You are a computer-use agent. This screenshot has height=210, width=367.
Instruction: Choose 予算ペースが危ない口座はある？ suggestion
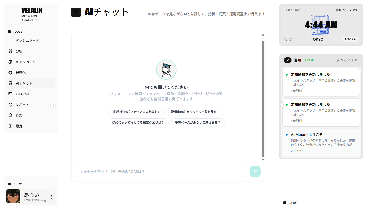tap(198, 123)
